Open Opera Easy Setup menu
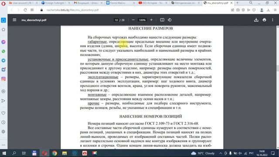The image size is (279, 157). tap(275, 10)
